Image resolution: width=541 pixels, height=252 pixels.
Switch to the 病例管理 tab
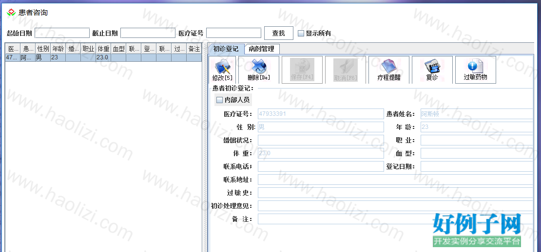click(262, 49)
